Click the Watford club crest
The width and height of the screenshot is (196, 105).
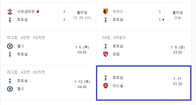[106, 12]
